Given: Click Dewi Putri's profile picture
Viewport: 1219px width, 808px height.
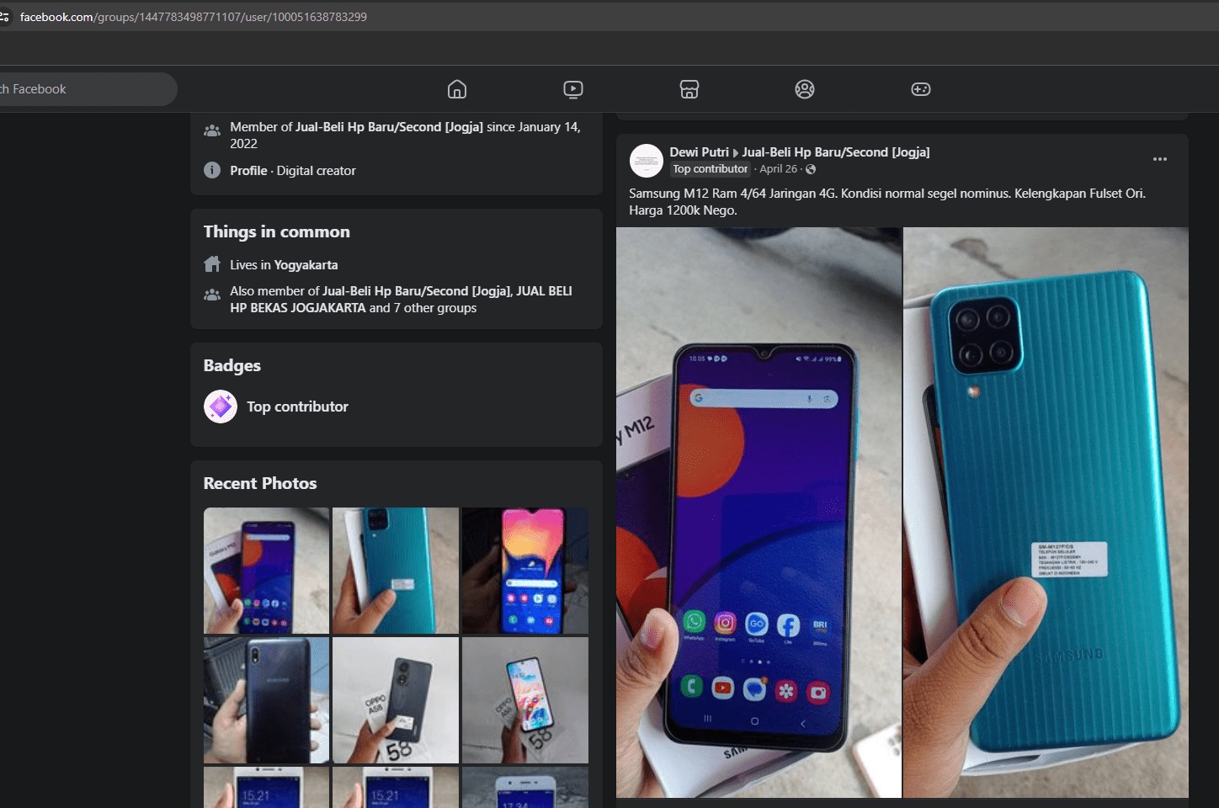Looking at the screenshot, I should [647, 161].
